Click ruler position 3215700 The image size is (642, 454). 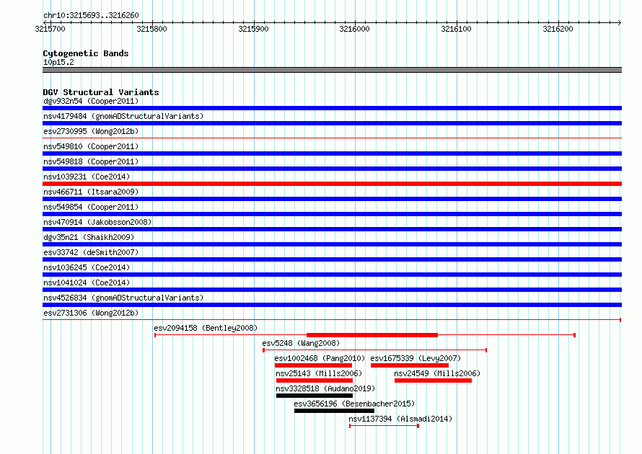pos(50,29)
